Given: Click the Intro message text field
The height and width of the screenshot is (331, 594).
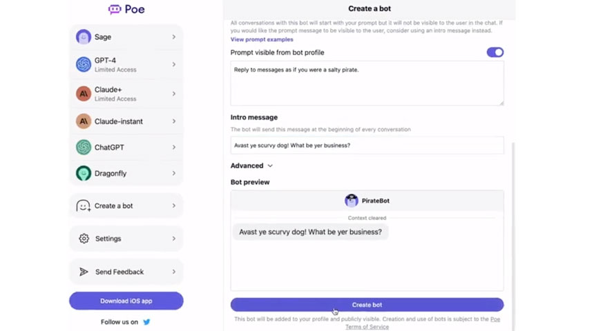Looking at the screenshot, I should [367, 146].
